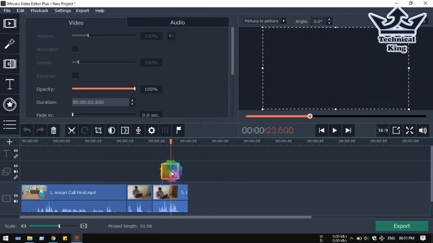Delete selected clip with trash icon

tap(53, 130)
